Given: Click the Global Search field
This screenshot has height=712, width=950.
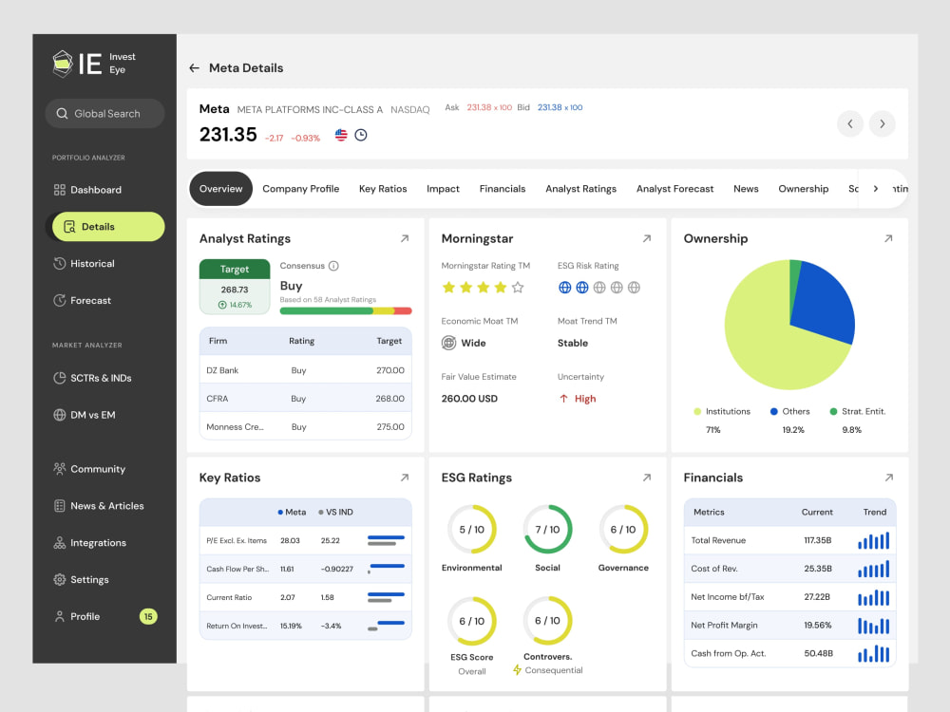Looking at the screenshot, I should click(x=104, y=113).
